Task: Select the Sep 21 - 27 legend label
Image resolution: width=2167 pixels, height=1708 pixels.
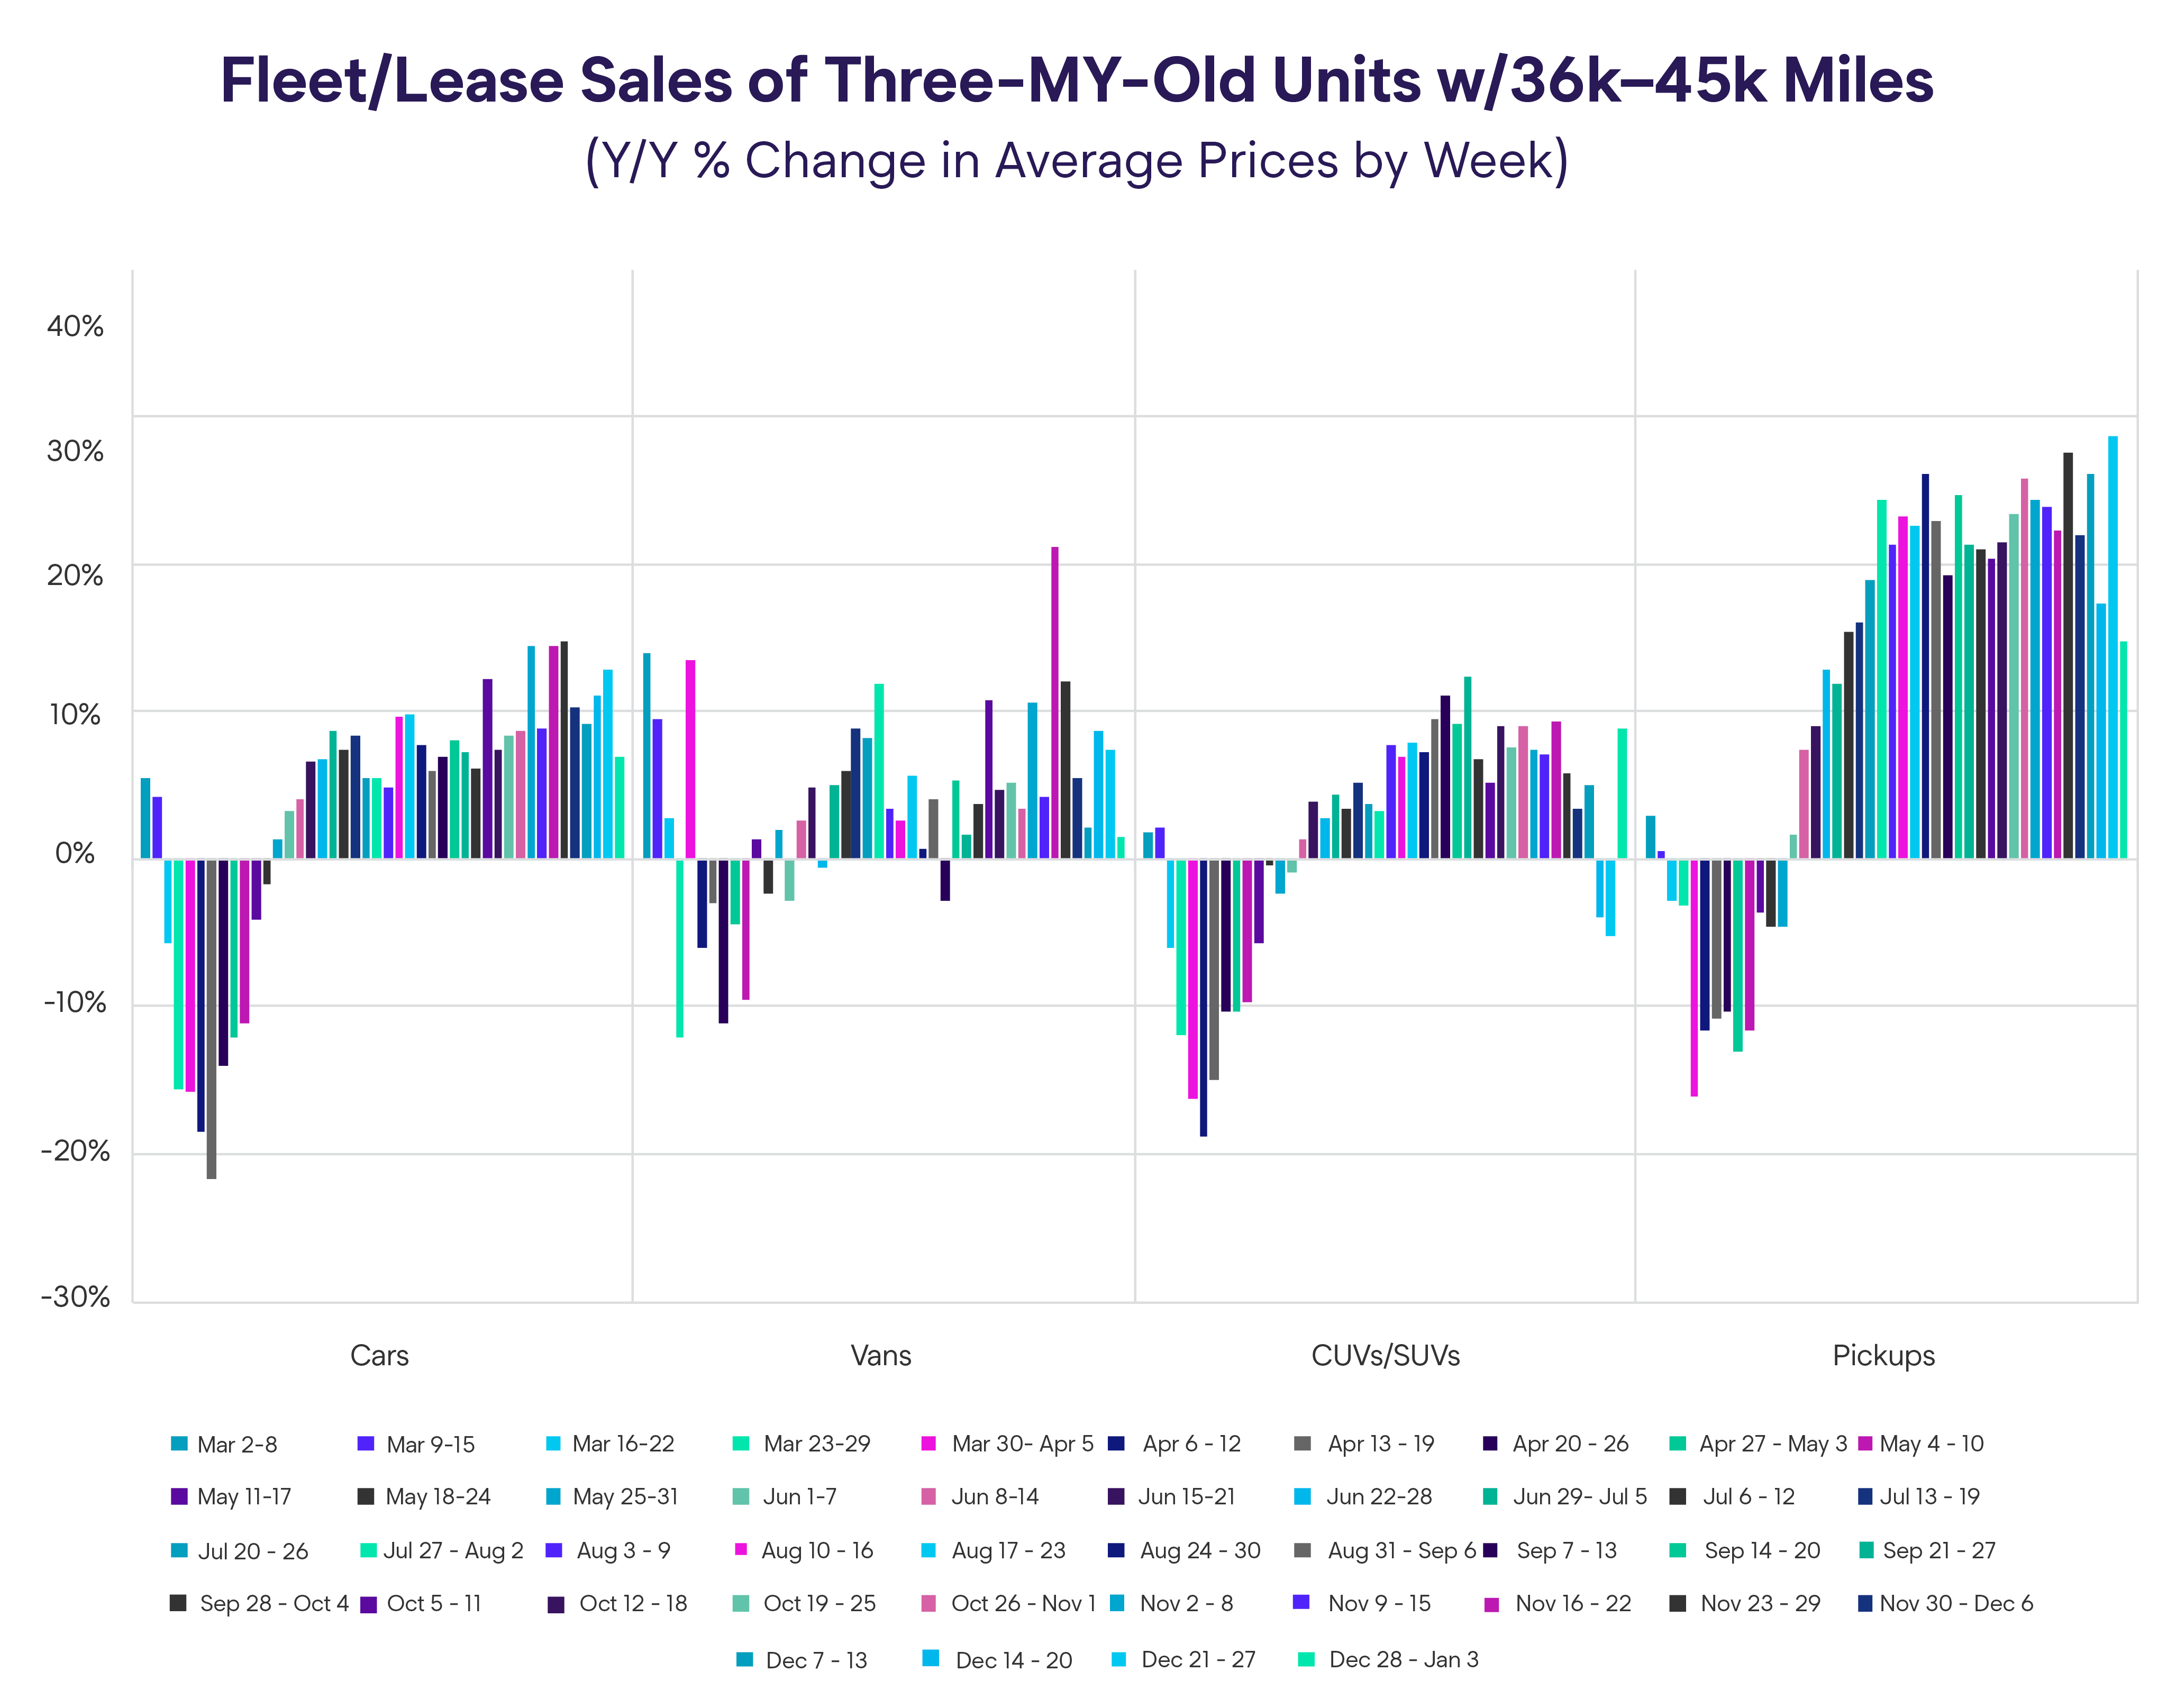Action: 1938,1551
